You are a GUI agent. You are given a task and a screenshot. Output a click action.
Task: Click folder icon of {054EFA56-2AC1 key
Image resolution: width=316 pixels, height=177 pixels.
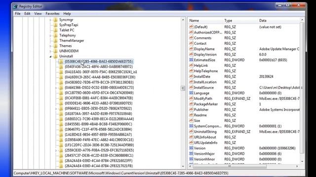coord(61,67)
